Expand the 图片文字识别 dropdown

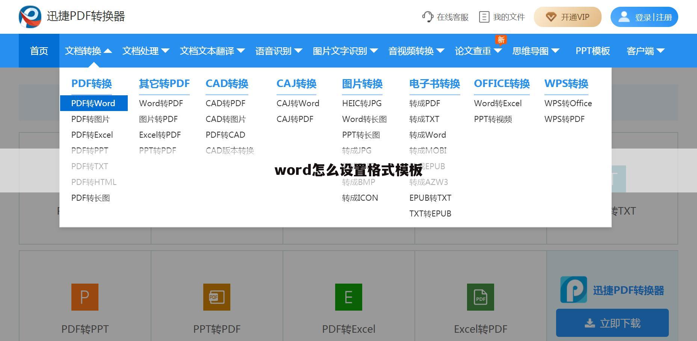(374, 51)
